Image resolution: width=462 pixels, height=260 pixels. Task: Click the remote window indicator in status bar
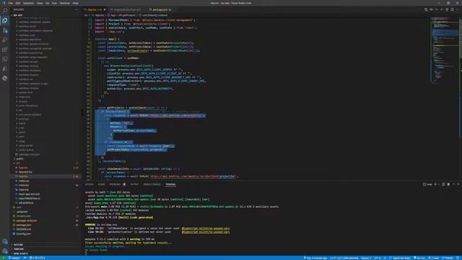click(3, 258)
